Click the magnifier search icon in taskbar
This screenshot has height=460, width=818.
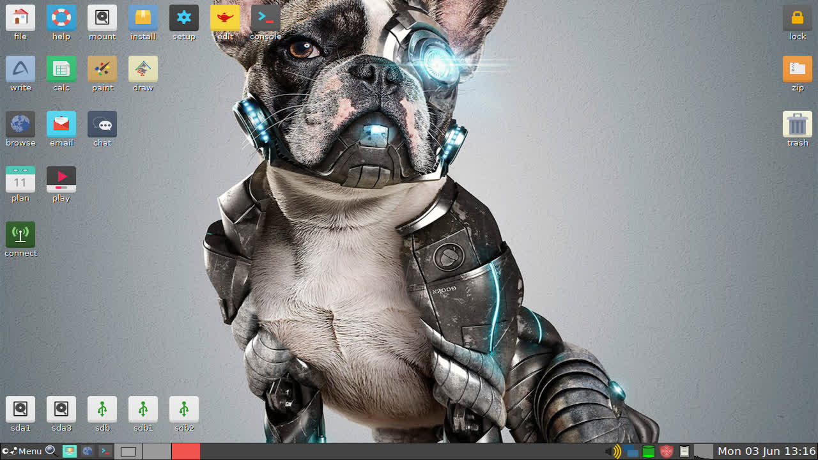coord(51,451)
